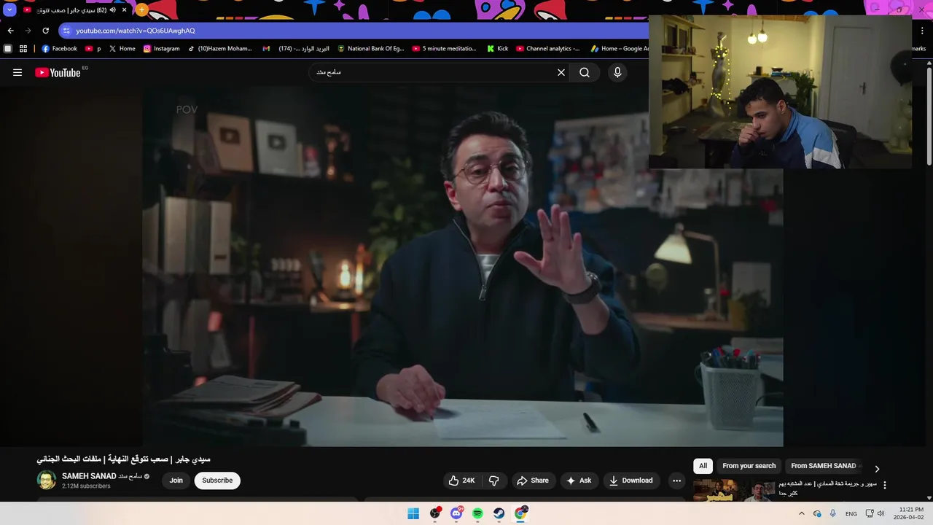Reload the YouTube page
Screen dimensions: 933x525
(45, 31)
